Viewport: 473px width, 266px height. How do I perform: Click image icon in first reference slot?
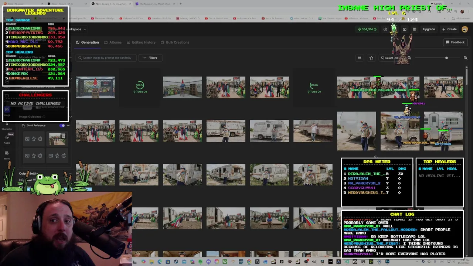27,139
